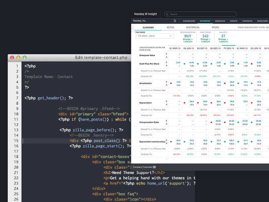Select the Q1 MAR-16 column header

pyautogui.click(x=242, y=48)
